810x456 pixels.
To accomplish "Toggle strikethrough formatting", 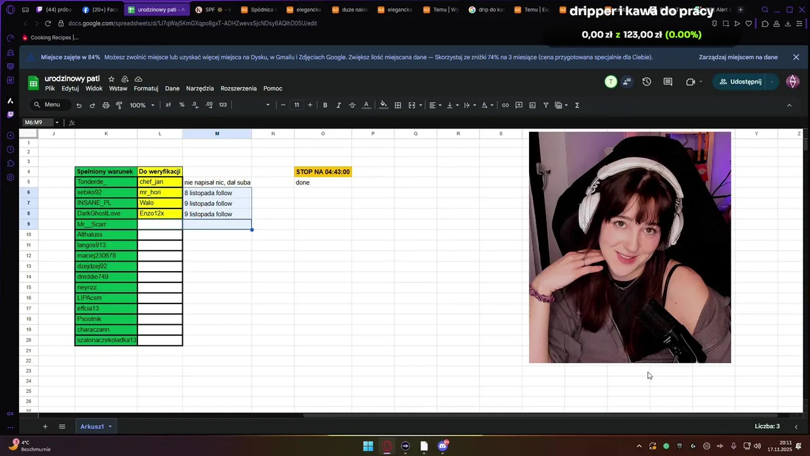I will click(x=352, y=105).
